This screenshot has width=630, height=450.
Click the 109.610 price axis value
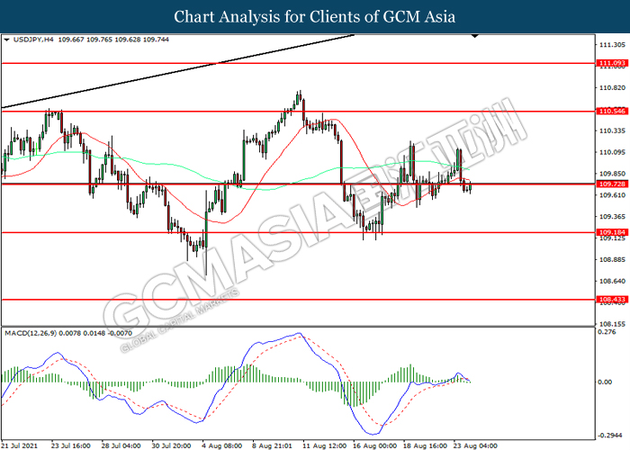(x=612, y=195)
